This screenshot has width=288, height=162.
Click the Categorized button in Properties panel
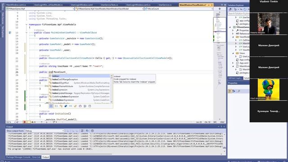click(230, 91)
